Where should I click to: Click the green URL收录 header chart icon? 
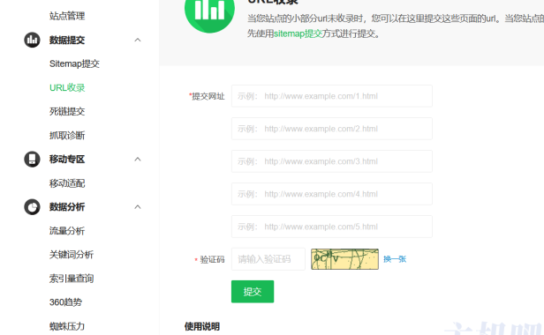(209, 11)
